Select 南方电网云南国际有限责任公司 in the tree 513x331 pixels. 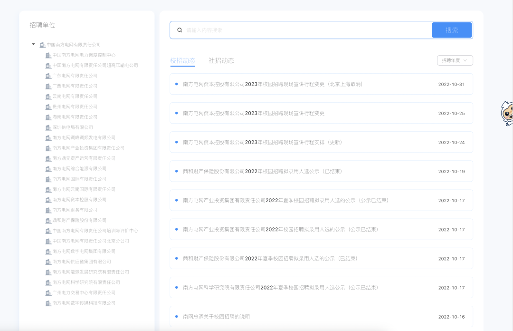[x=84, y=189]
